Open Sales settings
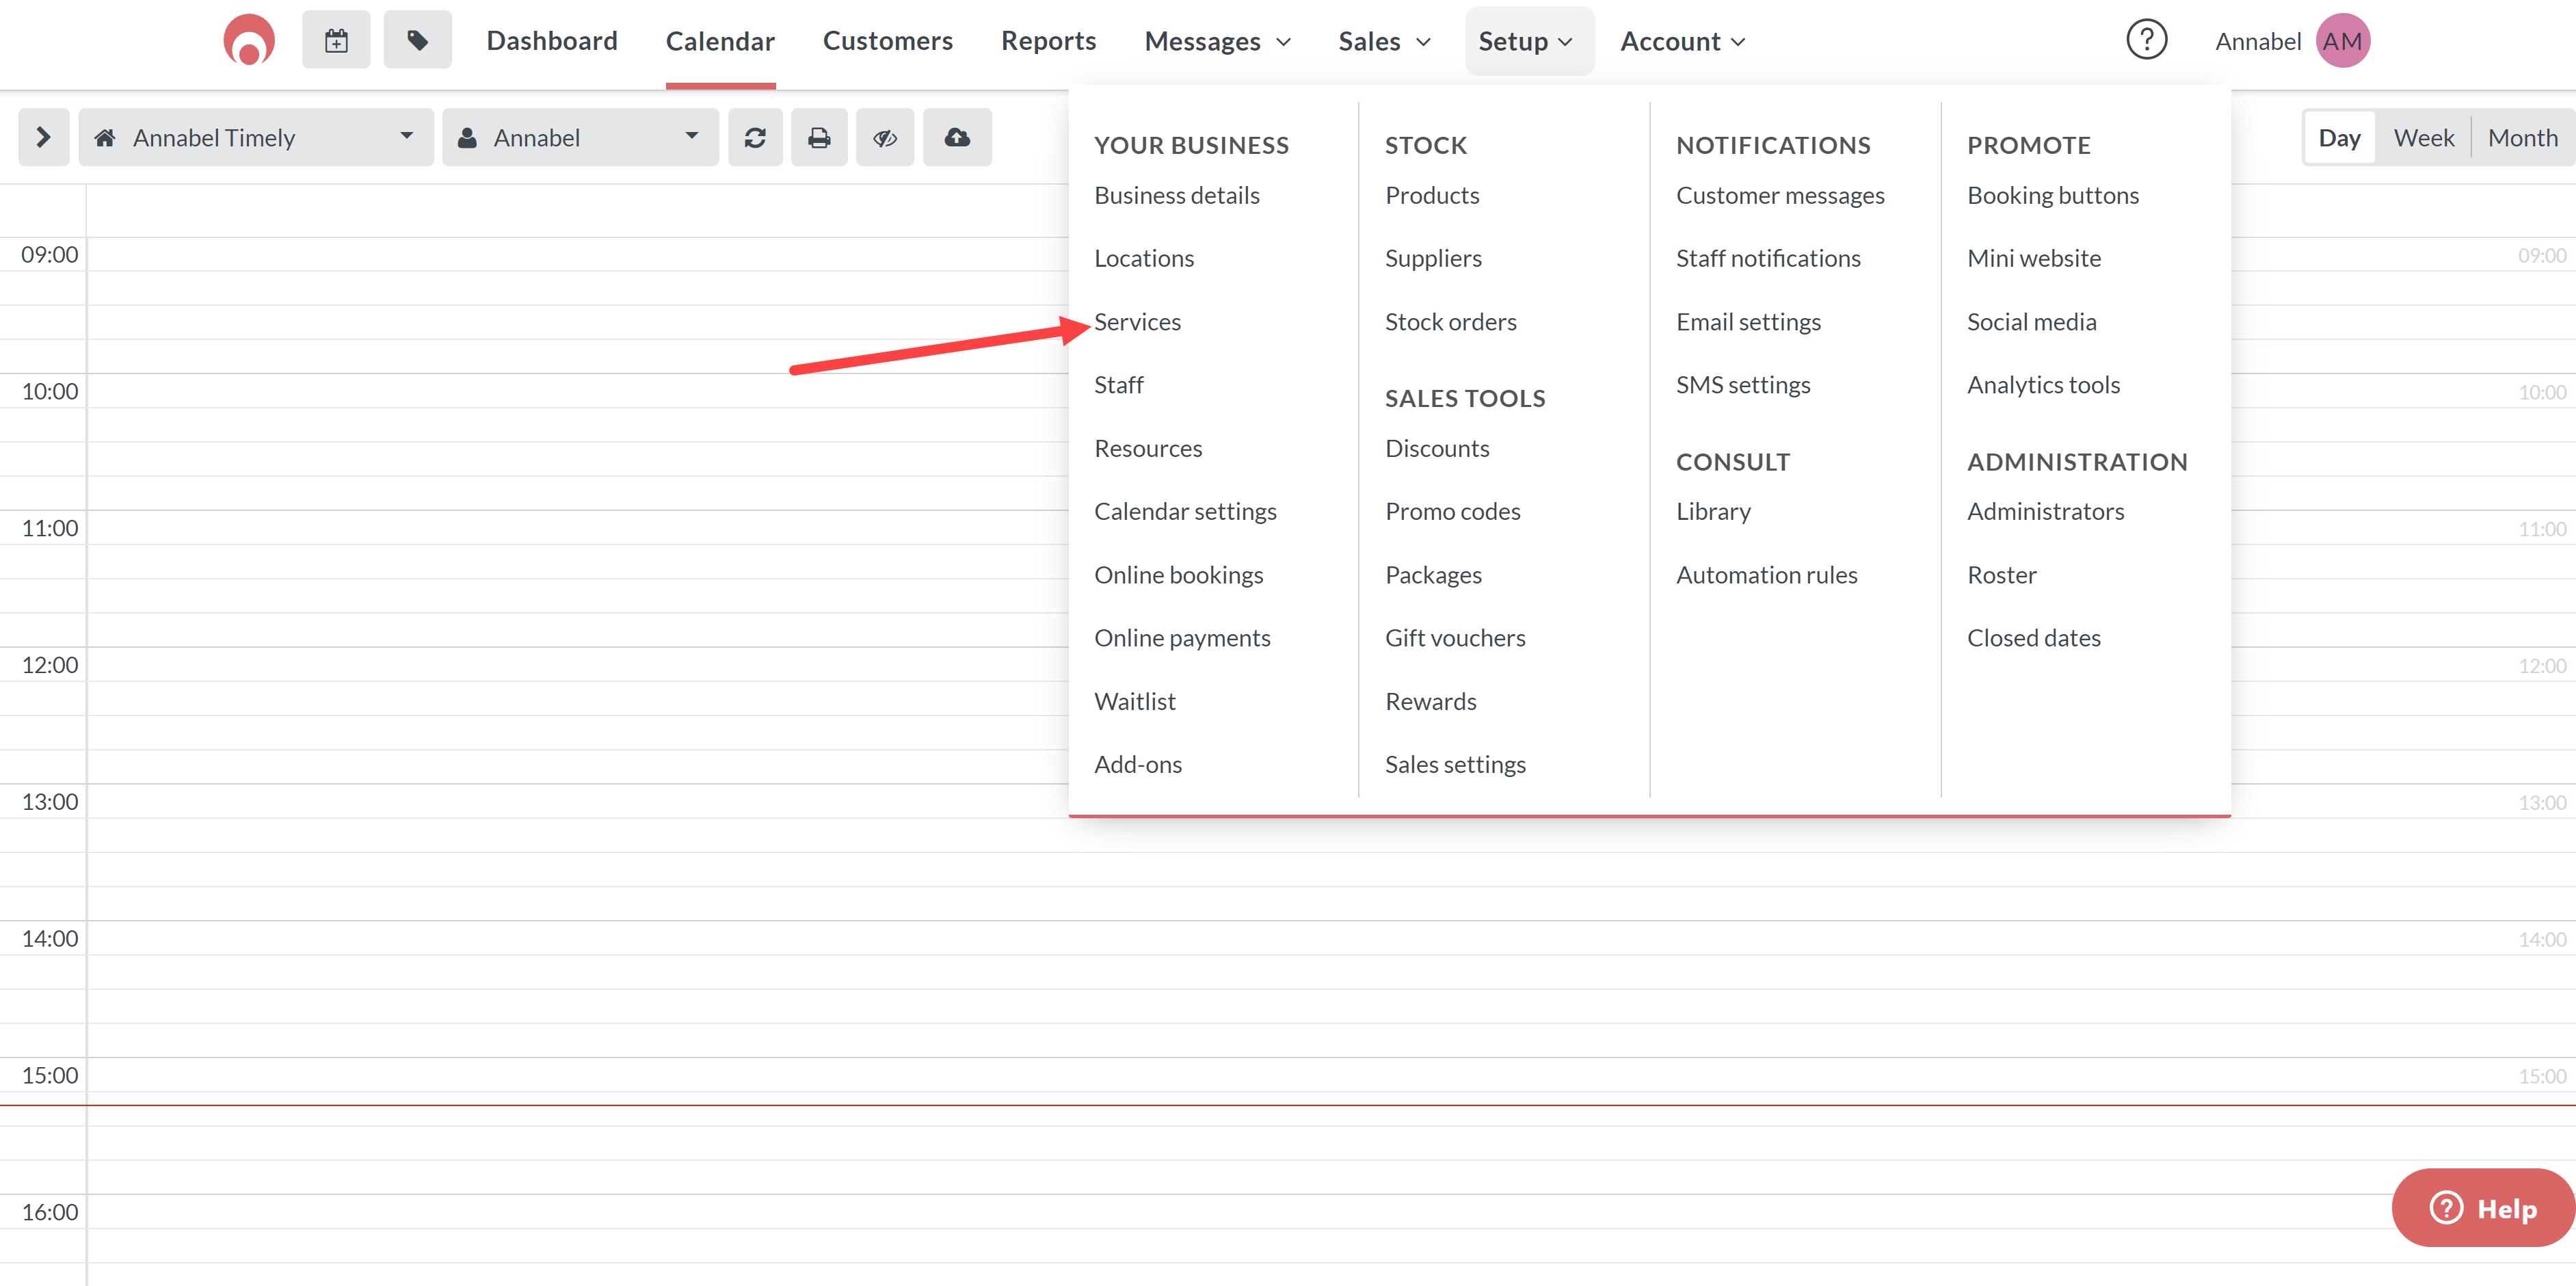The image size is (2576, 1286). (x=1455, y=764)
